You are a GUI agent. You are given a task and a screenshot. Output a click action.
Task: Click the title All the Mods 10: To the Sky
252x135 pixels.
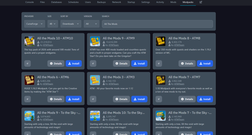pyautogui.click(x=123, y=113)
